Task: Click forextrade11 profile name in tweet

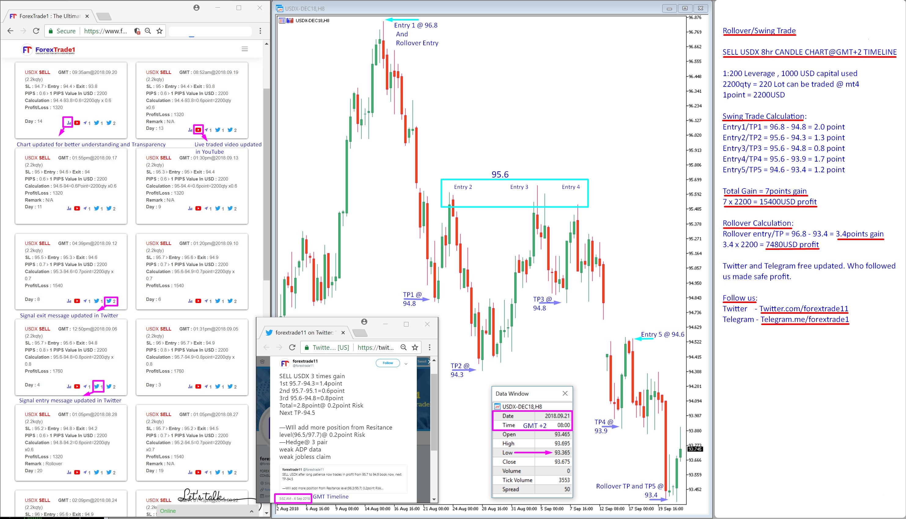Action: [x=305, y=361]
